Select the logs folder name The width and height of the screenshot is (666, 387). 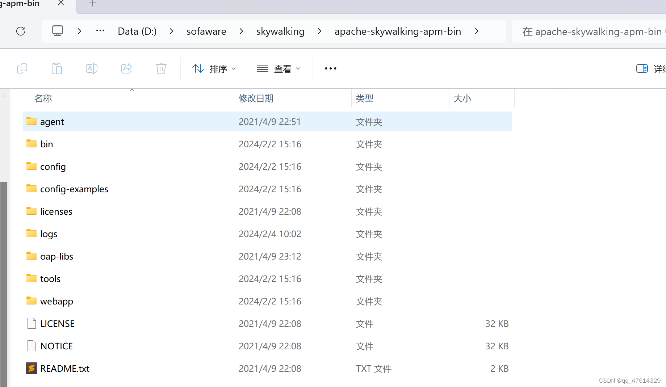pos(49,234)
